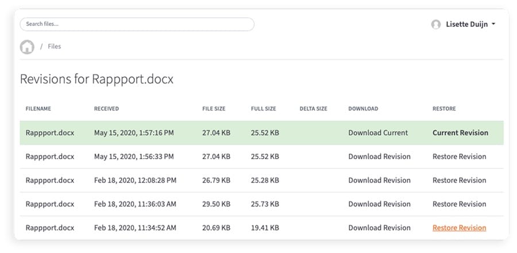Click the DOWNLOAD column header

pyautogui.click(x=363, y=109)
